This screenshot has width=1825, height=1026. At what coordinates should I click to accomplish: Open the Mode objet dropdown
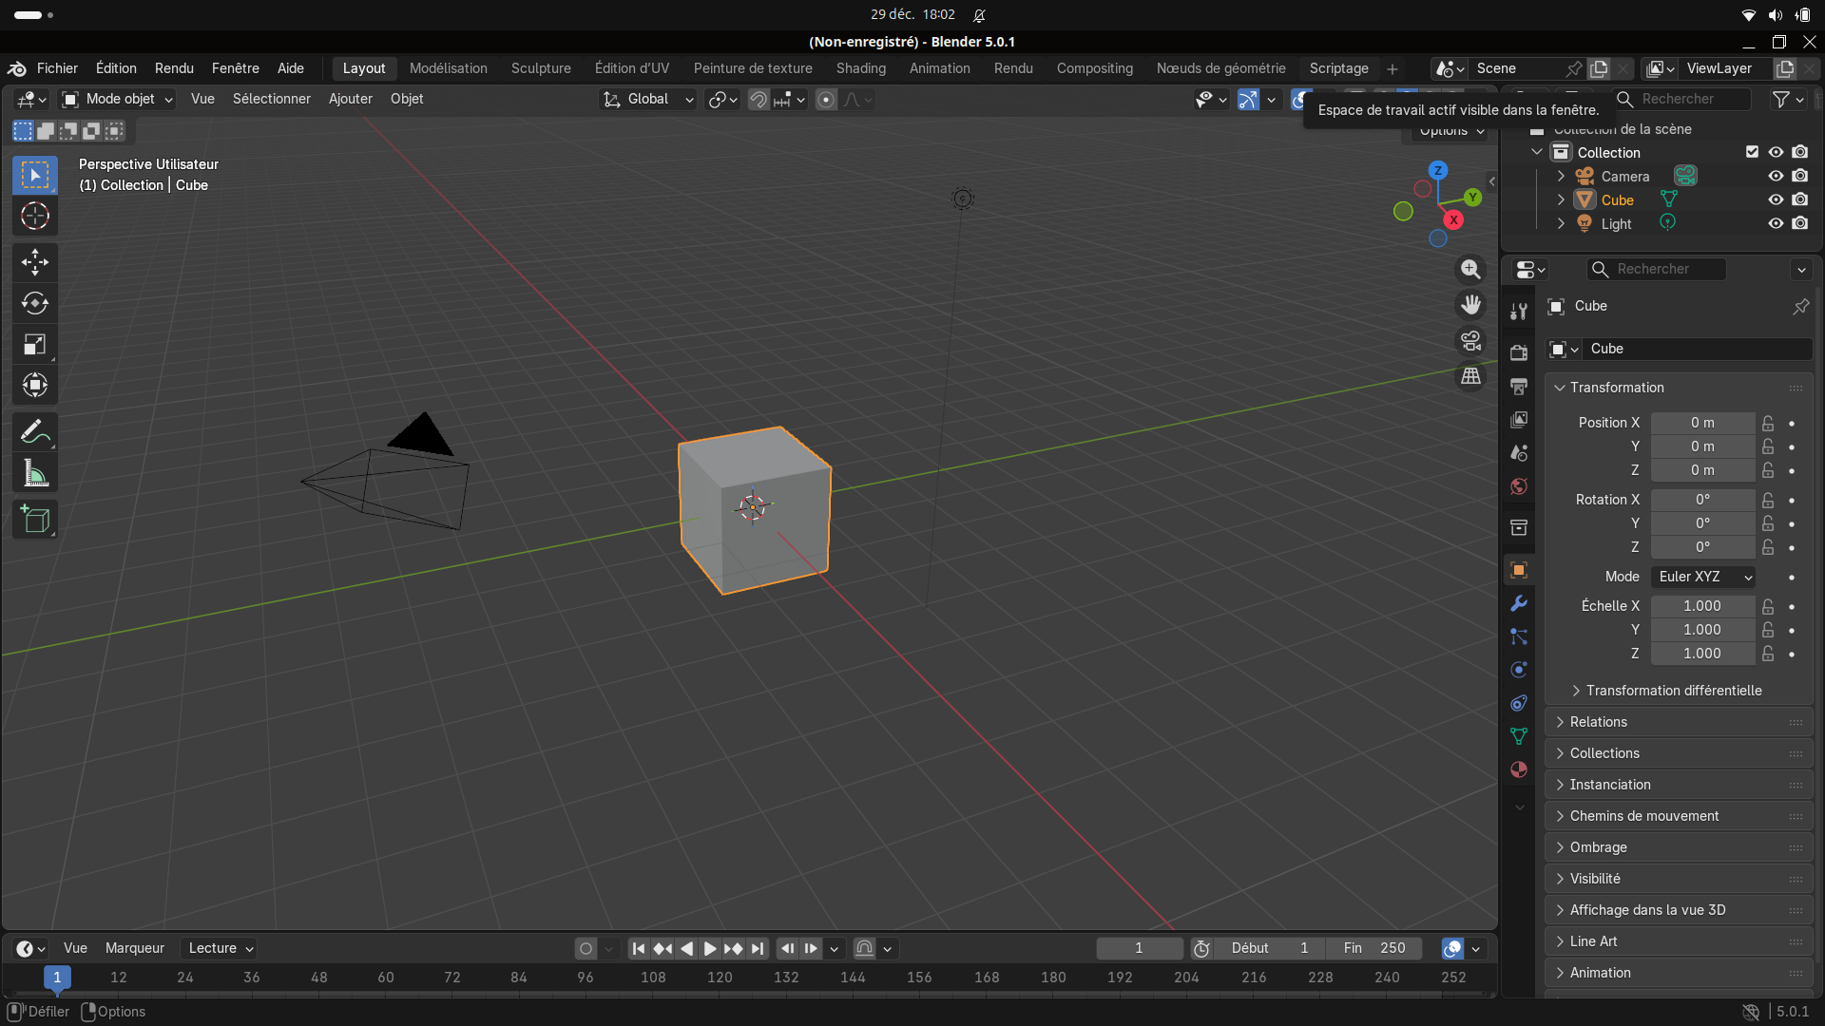pos(119,99)
